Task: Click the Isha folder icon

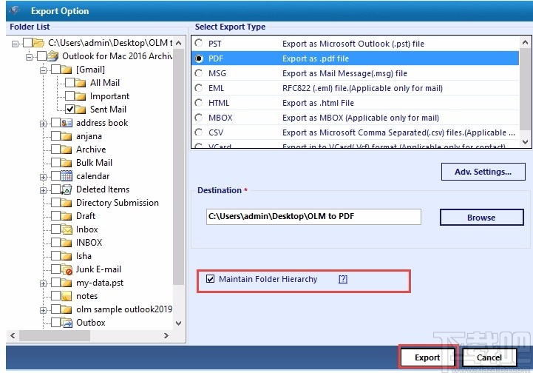Action: 67,256
